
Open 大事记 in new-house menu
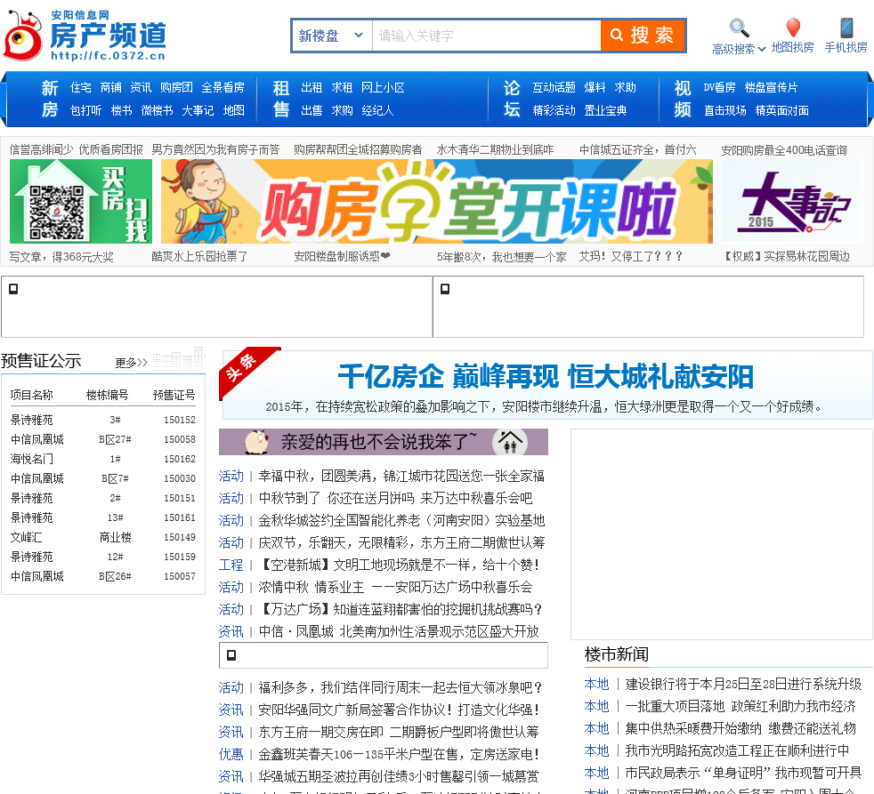pos(198,110)
